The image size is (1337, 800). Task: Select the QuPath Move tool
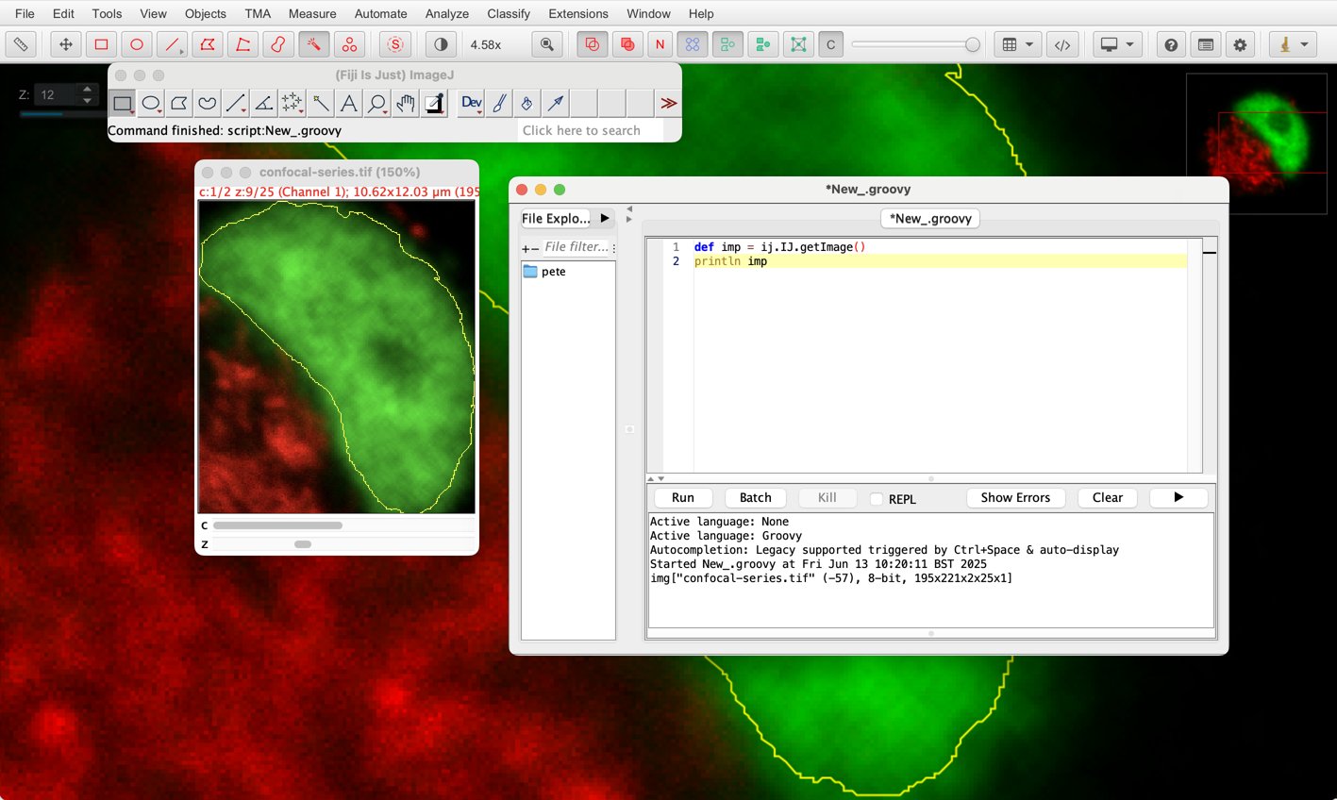pos(65,44)
